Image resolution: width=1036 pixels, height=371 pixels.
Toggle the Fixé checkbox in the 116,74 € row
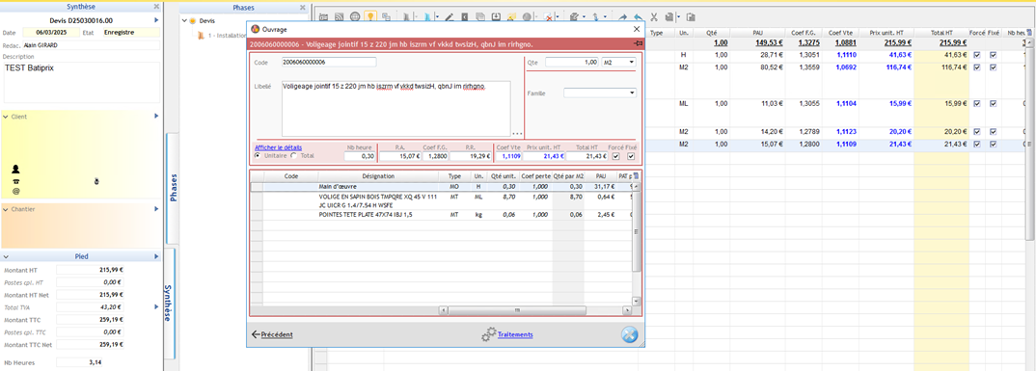click(x=993, y=67)
